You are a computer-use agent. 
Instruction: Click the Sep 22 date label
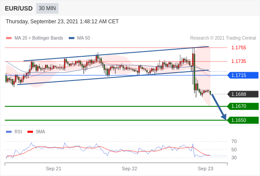tap(130, 169)
